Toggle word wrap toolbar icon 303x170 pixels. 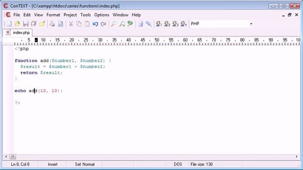(141, 24)
